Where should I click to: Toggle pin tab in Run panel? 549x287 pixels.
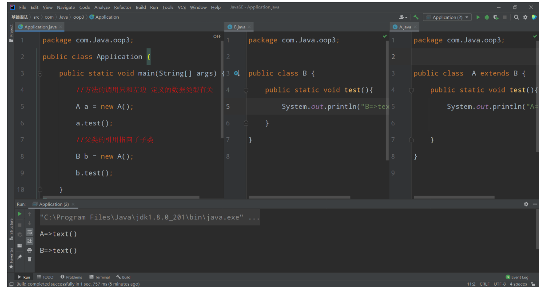point(20,257)
